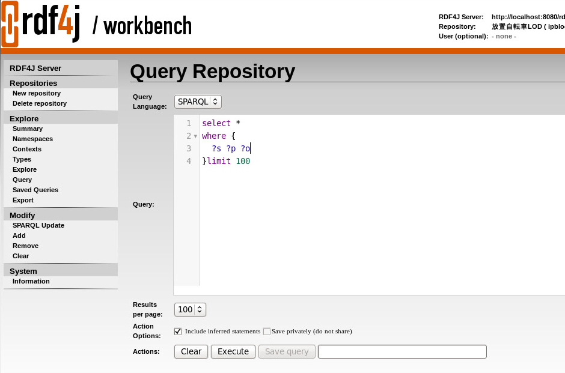Browse repository Contexts
This screenshot has width=565, height=373.
(27, 149)
